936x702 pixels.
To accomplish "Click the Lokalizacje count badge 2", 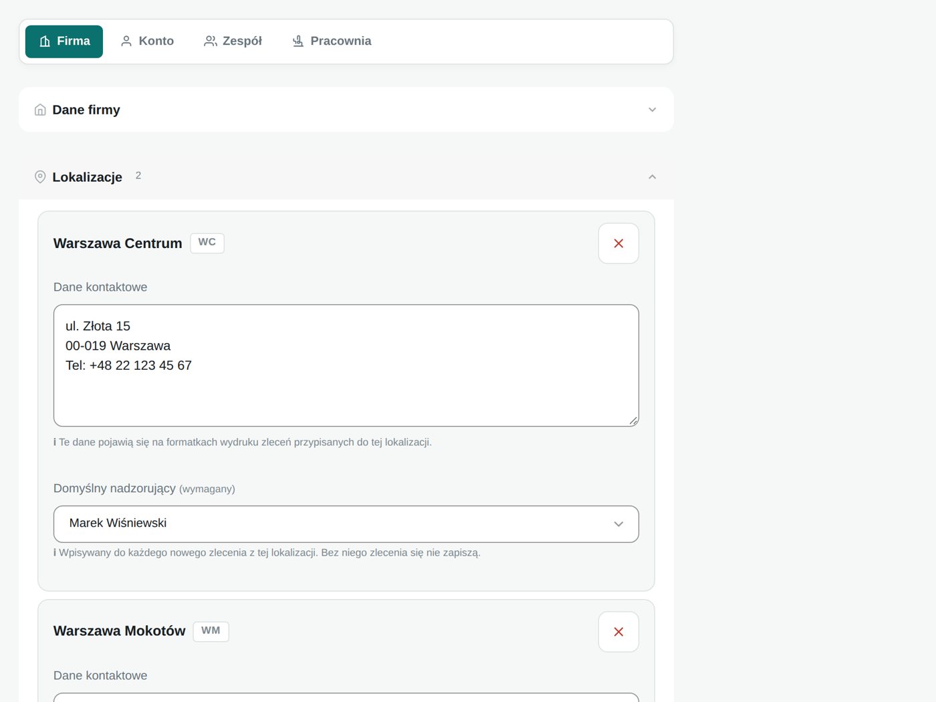I will tap(138, 176).
